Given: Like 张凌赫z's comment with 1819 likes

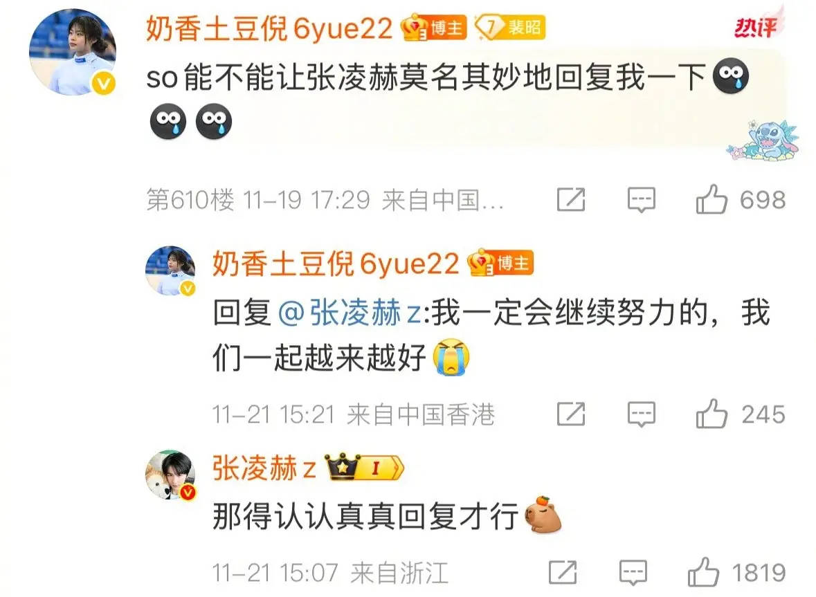Looking at the screenshot, I should pyautogui.click(x=704, y=572).
